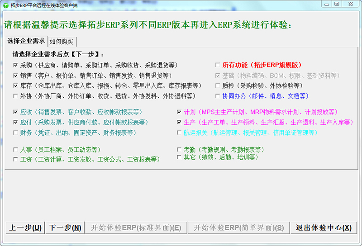Enable the 考勤 attendance checkbox
The height and width of the screenshot is (246, 362).
point(179,149)
